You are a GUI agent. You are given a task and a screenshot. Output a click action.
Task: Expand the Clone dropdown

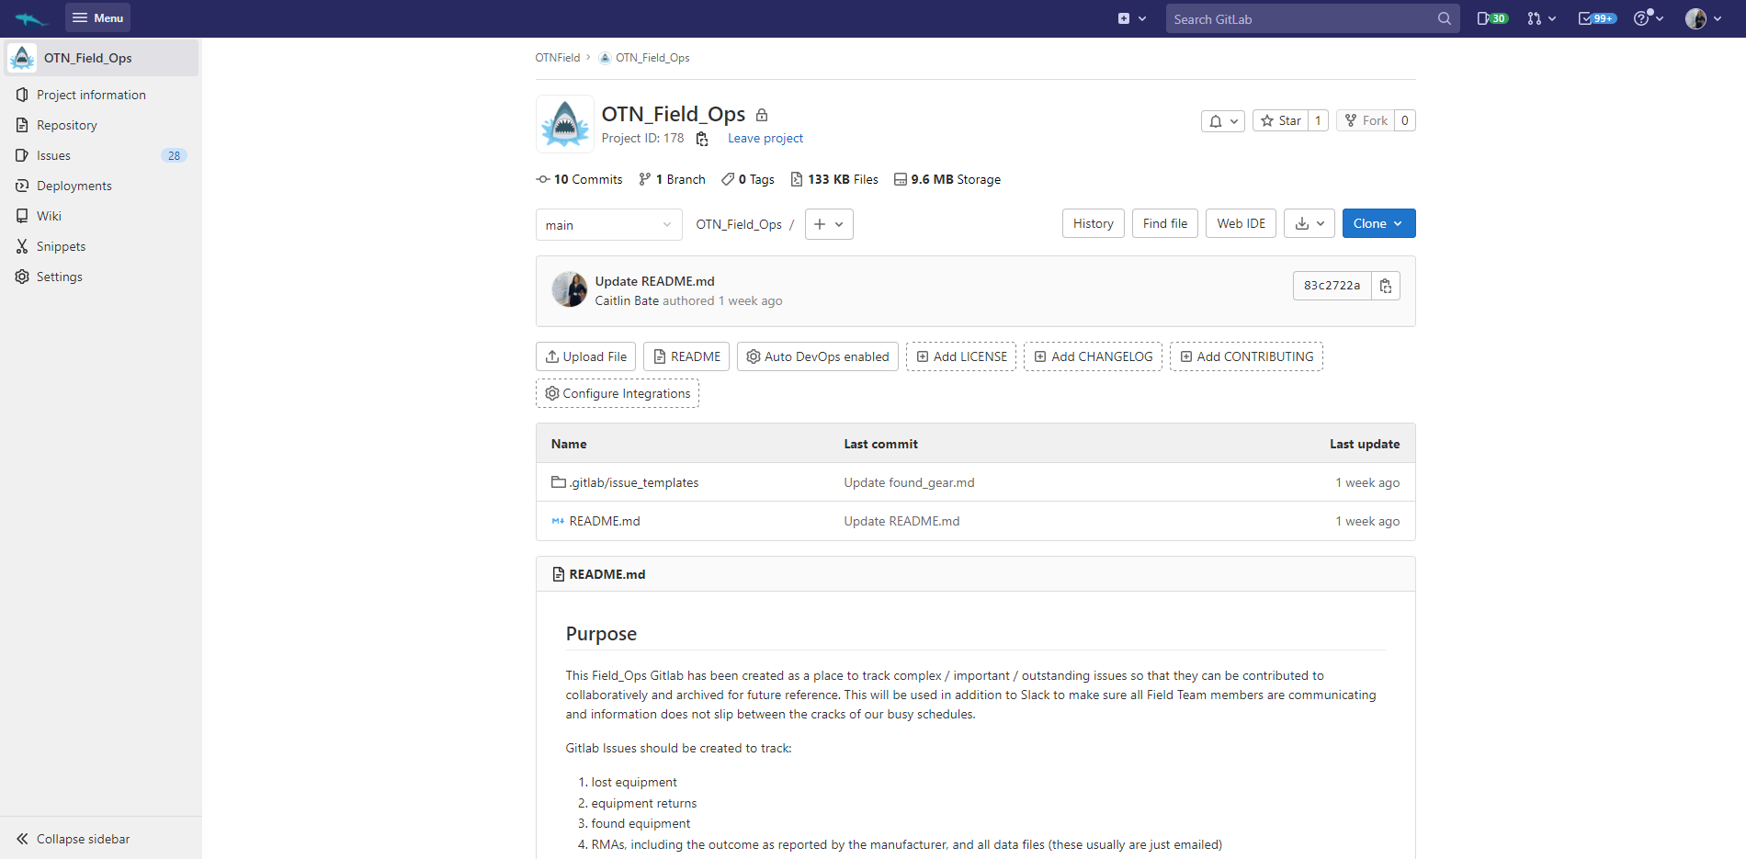coord(1378,223)
